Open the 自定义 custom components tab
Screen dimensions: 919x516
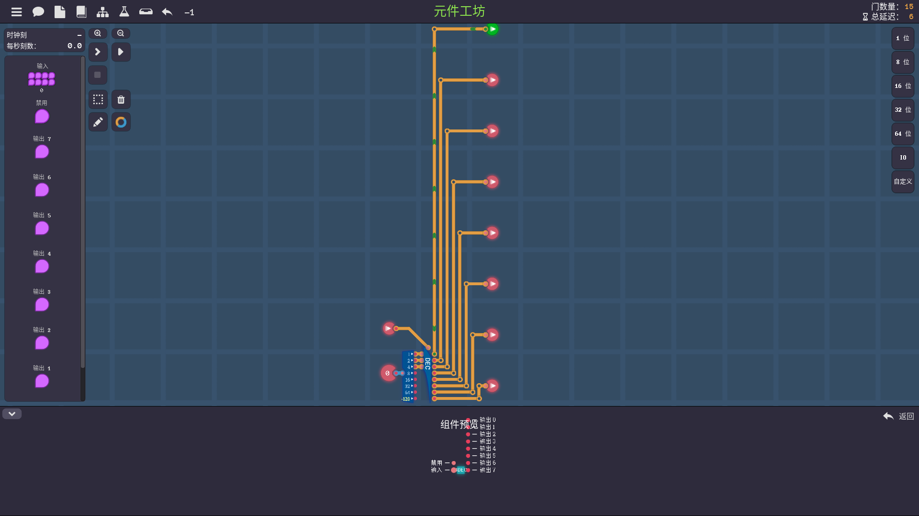click(903, 182)
